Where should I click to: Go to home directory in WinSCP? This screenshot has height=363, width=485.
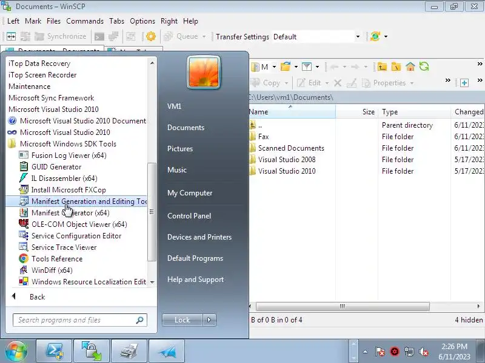point(410,67)
